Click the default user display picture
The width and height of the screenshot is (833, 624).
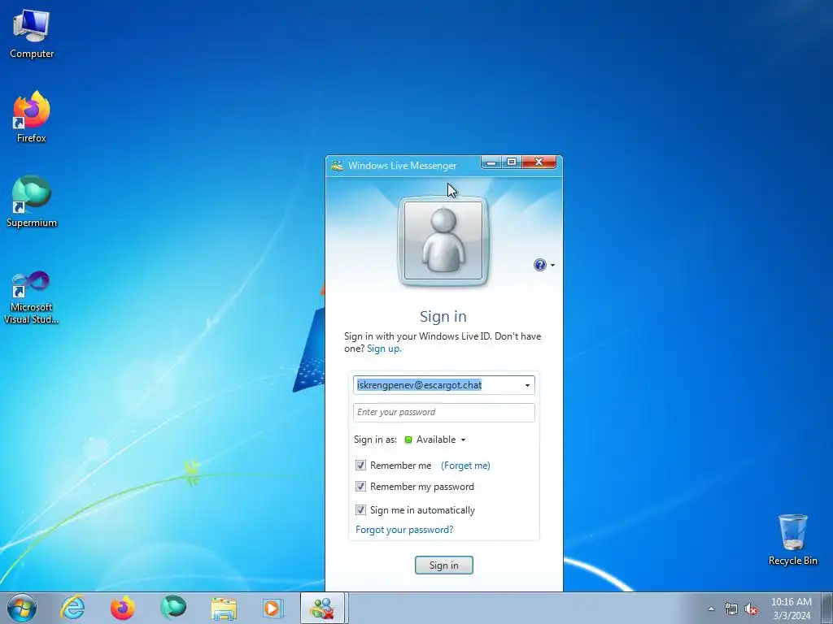click(443, 240)
